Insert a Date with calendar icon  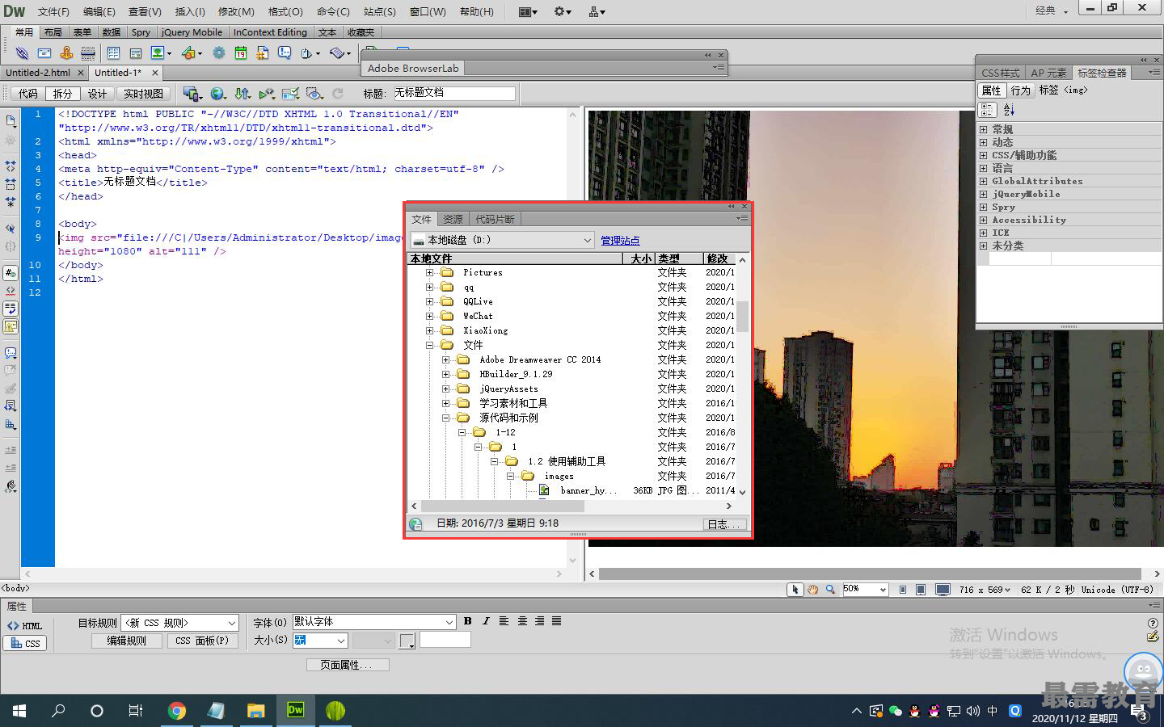click(x=241, y=53)
